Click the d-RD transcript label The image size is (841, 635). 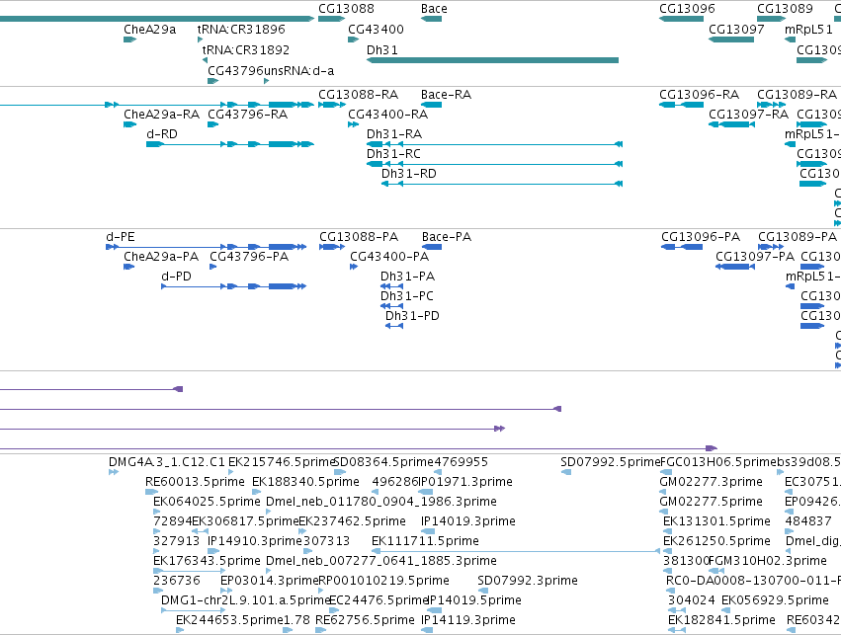(162, 134)
